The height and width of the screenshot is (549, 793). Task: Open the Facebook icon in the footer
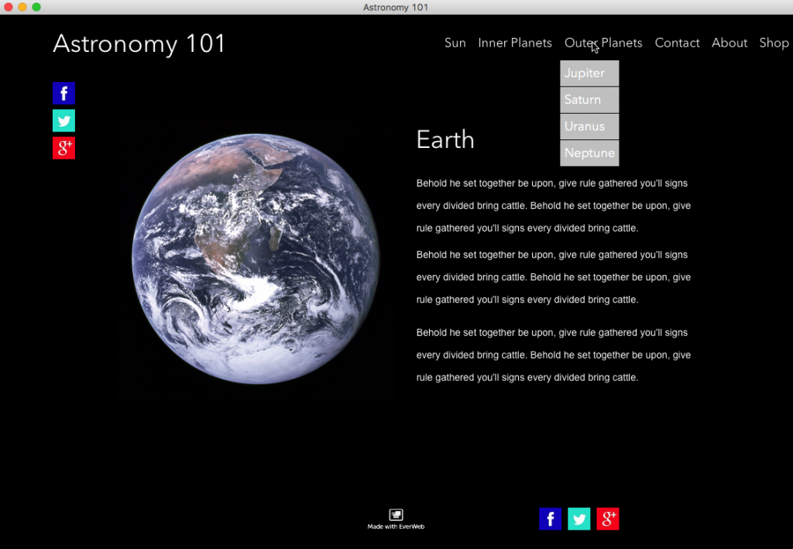(x=550, y=519)
